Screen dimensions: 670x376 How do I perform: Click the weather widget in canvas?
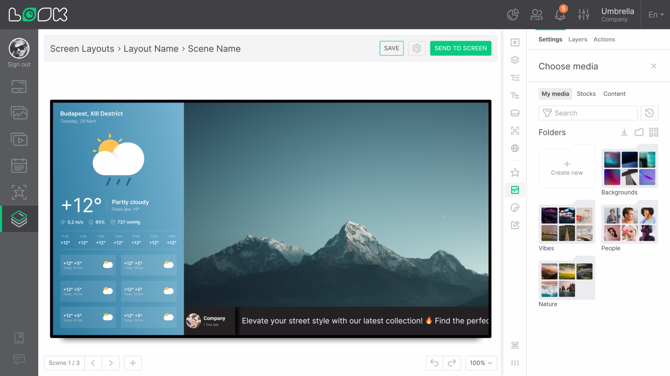point(119,219)
